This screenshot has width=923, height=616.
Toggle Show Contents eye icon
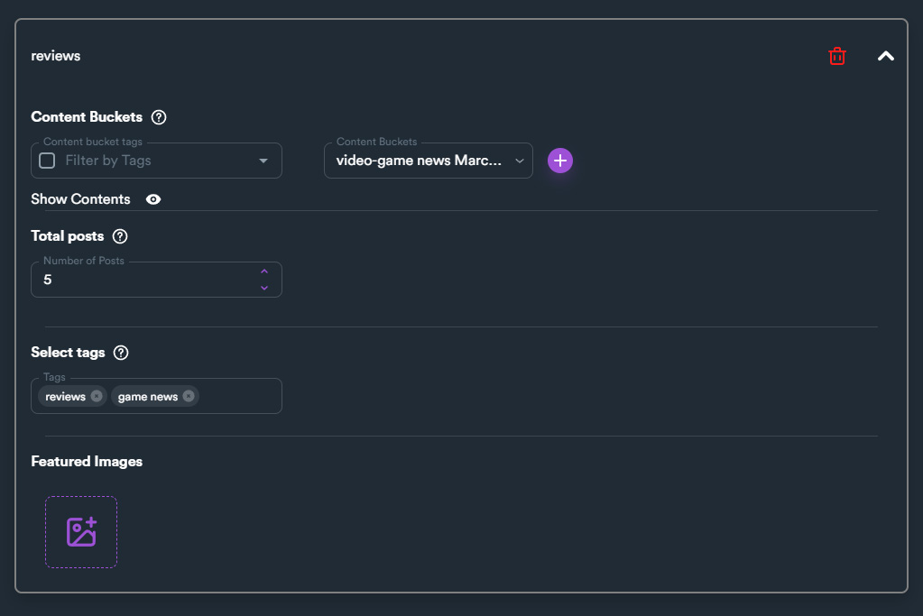click(x=153, y=199)
